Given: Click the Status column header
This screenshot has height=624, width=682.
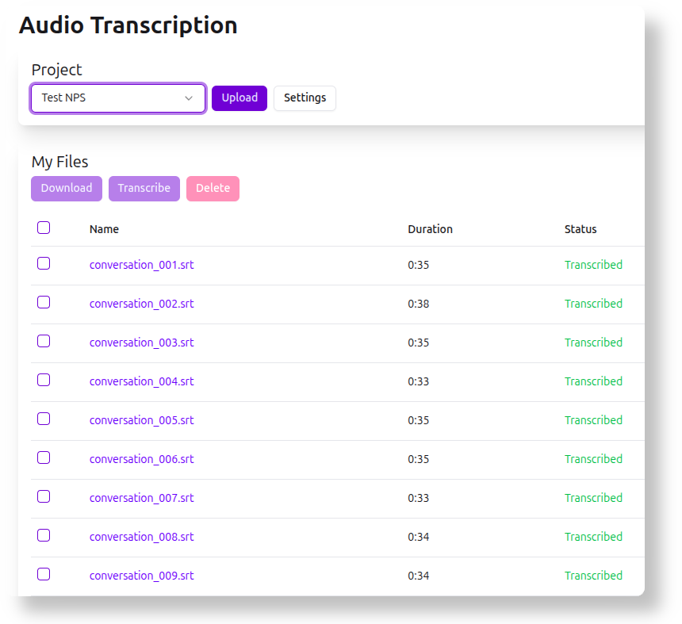Looking at the screenshot, I should click(580, 229).
